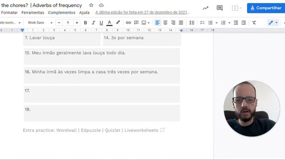The height and width of the screenshot is (160, 285).
Task: Click the editing mode pencil icon
Action: coord(271,23)
